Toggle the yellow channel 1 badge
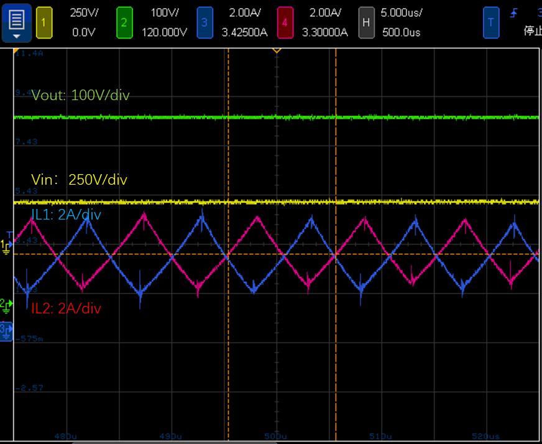 click(x=44, y=23)
